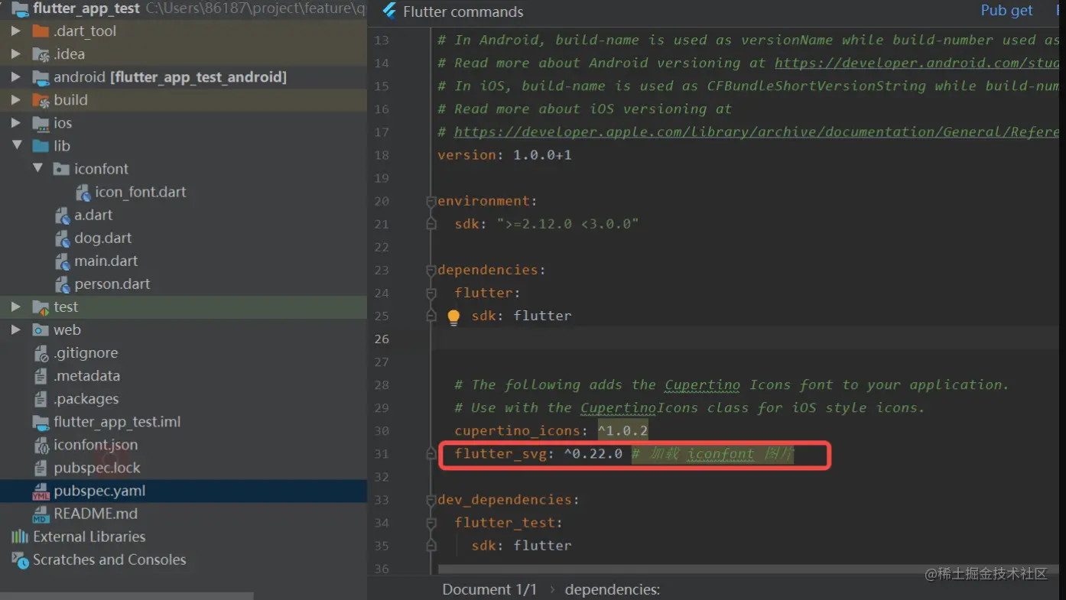Select the ios folder icon
1066x600 pixels.
coord(41,123)
